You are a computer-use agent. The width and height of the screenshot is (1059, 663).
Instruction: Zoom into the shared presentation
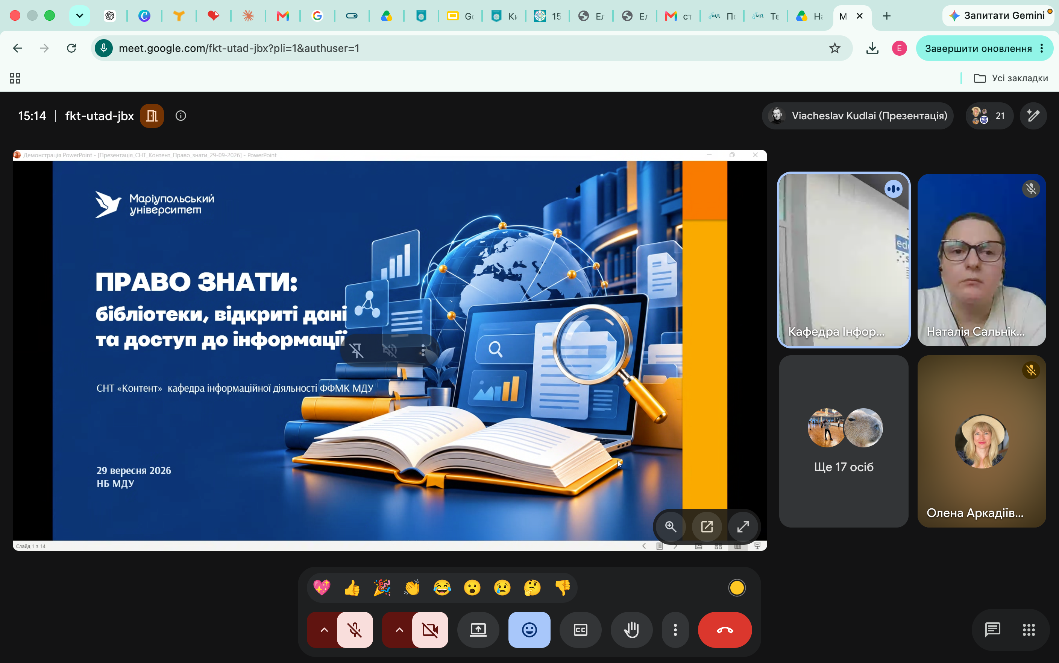point(671,526)
